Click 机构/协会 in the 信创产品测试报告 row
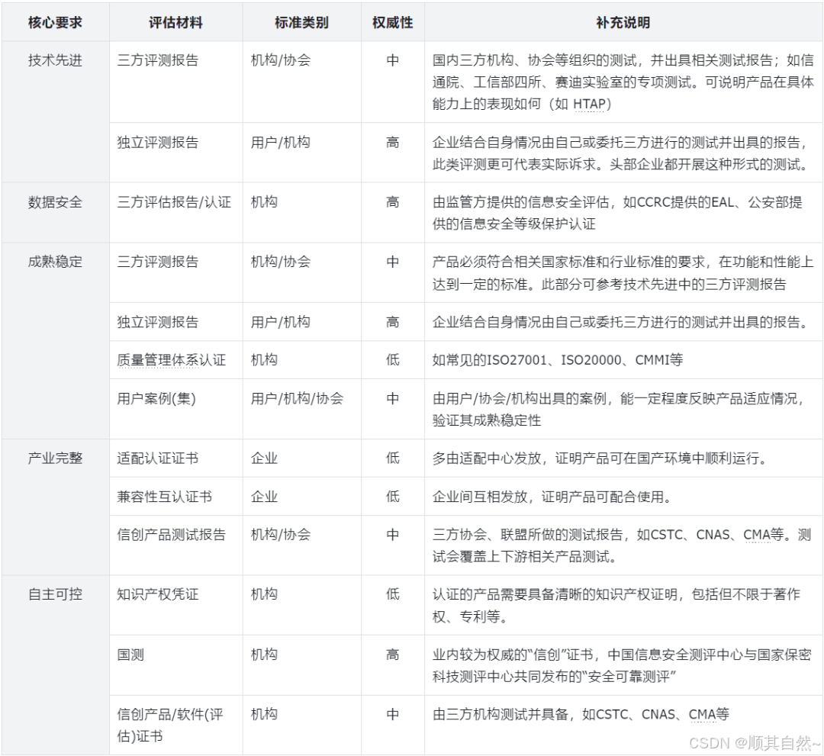Viewport: 824px width, 756px height. click(281, 534)
